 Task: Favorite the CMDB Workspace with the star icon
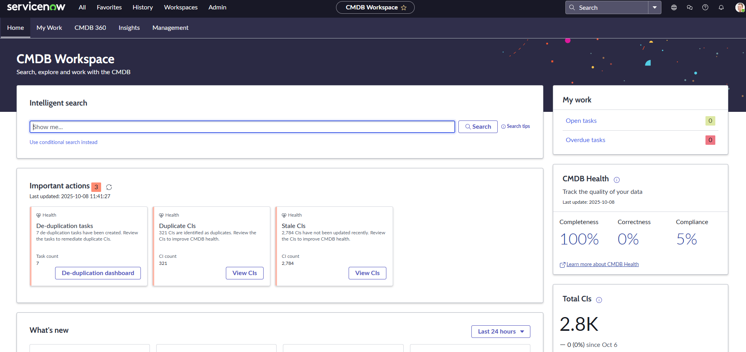point(404,7)
